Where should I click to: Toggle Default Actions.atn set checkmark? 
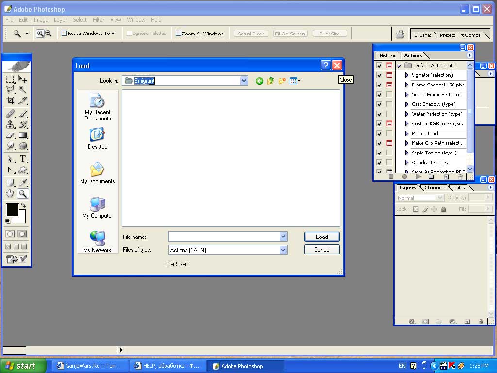click(379, 66)
